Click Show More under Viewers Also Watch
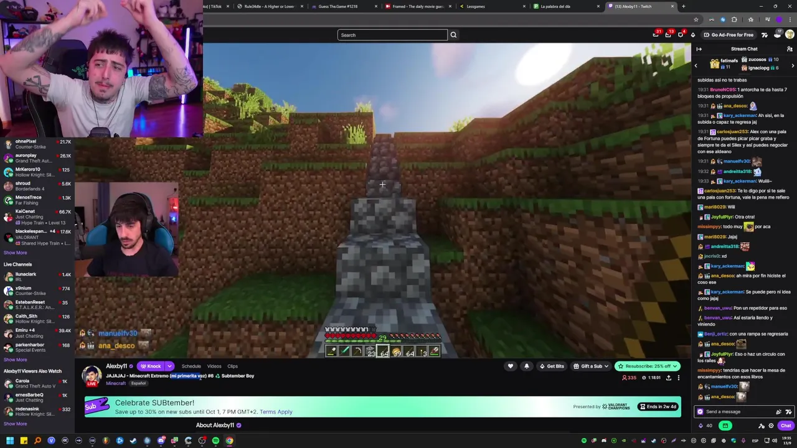 tap(15, 424)
